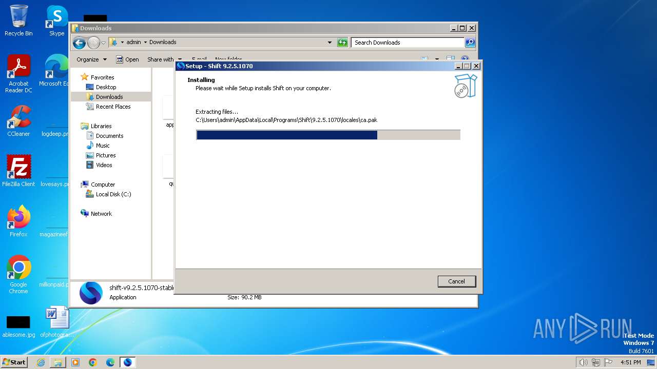This screenshot has height=369, width=657.
Task: Cancel the Shift installation
Action: [456, 281]
